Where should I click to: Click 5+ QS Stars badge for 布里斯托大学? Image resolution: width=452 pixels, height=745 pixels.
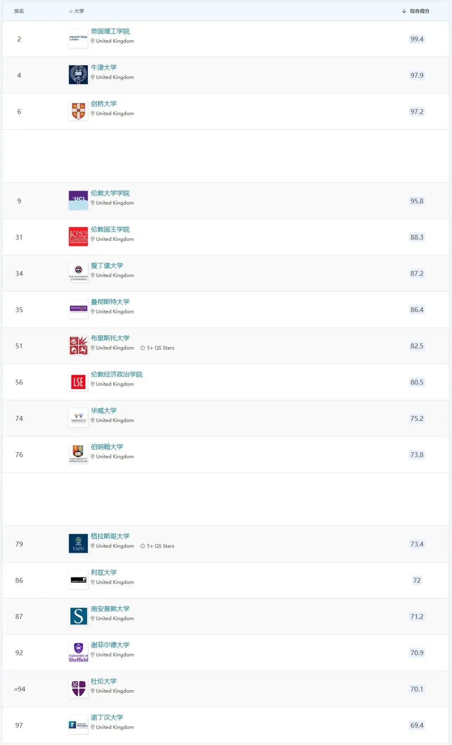click(157, 348)
